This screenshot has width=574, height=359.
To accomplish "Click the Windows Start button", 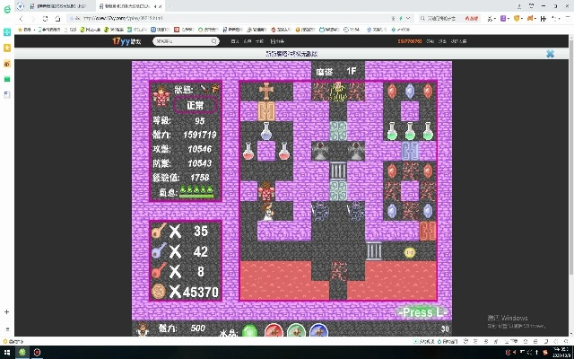I will 7,352.
